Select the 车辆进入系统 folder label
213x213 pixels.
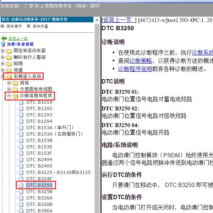coord(27,76)
